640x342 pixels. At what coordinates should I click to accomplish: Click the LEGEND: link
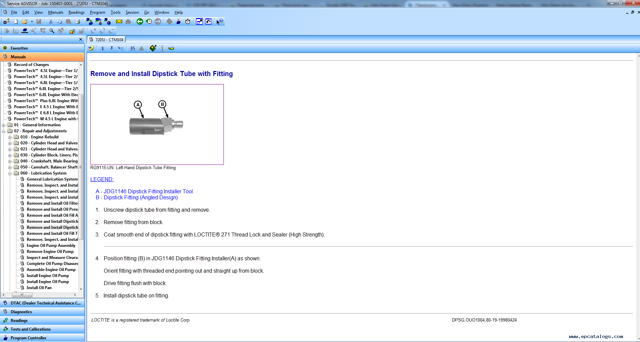coord(102,180)
